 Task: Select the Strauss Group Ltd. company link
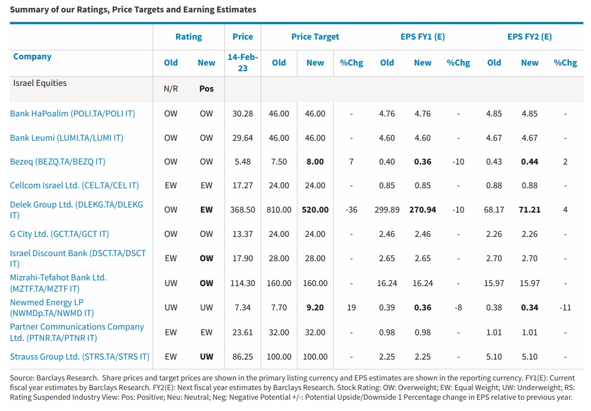pyautogui.click(x=80, y=356)
